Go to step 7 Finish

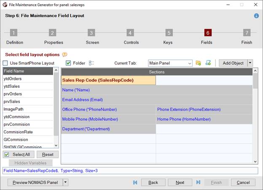pos(247,33)
